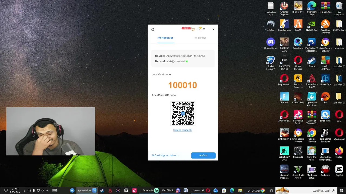Viewport: 346px width, 194px height.
Task: Select the PlayStation Accessories icon
Action: [312, 45]
